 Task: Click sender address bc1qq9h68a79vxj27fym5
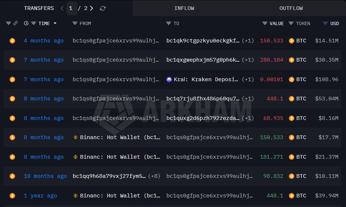click(x=109, y=176)
